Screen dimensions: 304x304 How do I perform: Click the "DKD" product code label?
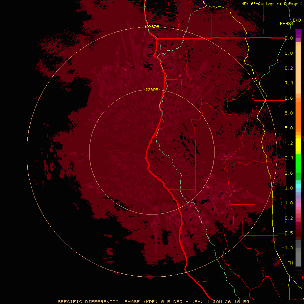[x=297, y=20]
